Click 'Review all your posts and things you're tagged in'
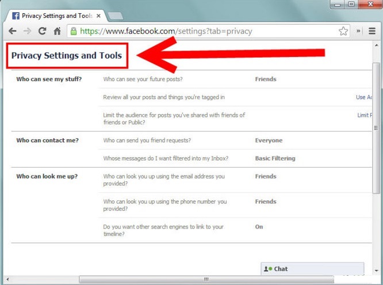 [164, 97]
